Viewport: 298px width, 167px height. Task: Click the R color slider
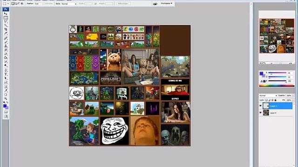coord(277,73)
